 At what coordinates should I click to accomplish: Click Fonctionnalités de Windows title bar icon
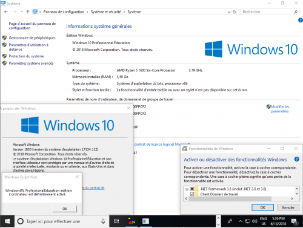[x=185, y=149]
